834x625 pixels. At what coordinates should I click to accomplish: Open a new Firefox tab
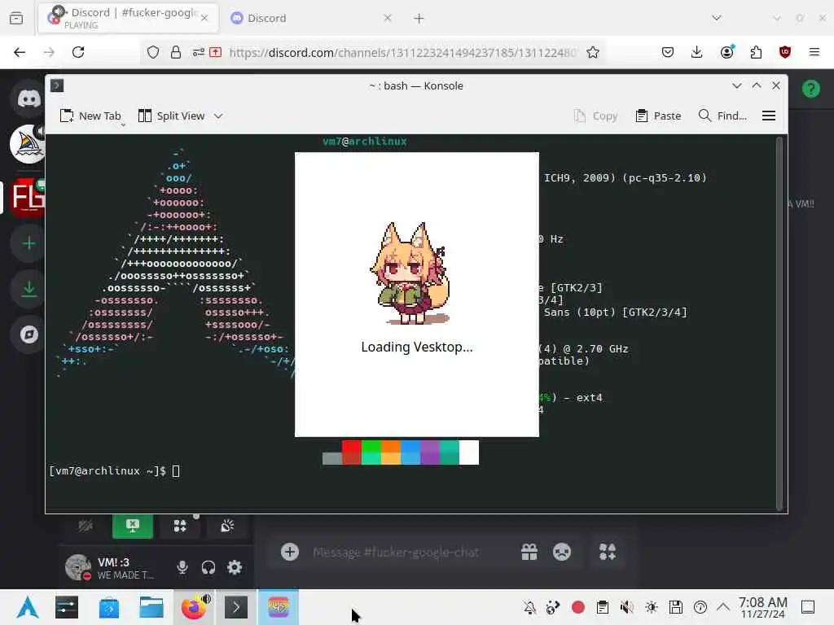point(419,18)
